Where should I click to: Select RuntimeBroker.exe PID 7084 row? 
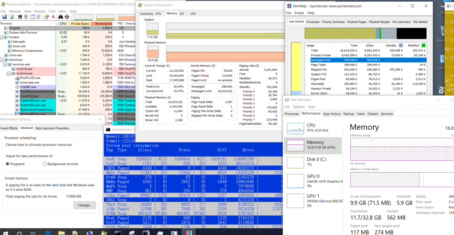(68, 100)
